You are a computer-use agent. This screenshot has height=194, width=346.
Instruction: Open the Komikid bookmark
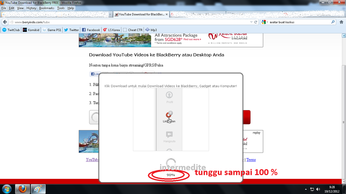(x=31, y=30)
